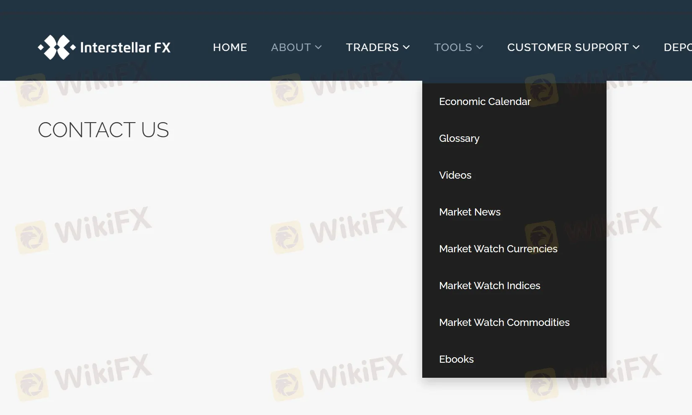Image resolution: width=692 pixels, height=415 pixels.
Task: Go to the HOME page
Action: tap(230, 47)
